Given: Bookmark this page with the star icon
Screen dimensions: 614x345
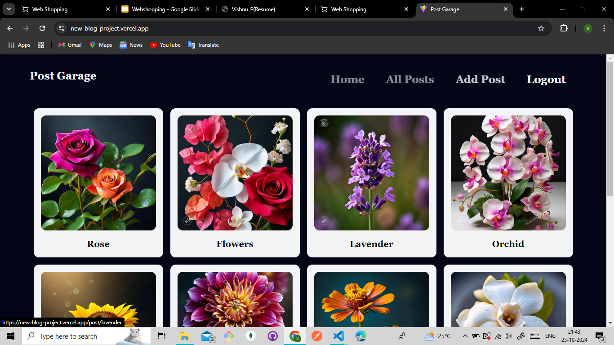Looking at the screenshot, I should click(541, 28).
